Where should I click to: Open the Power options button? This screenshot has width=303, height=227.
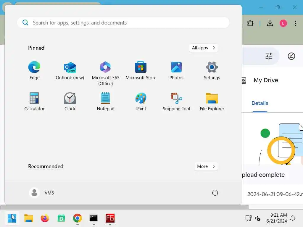pyautogui.click(x=215, y=193)
